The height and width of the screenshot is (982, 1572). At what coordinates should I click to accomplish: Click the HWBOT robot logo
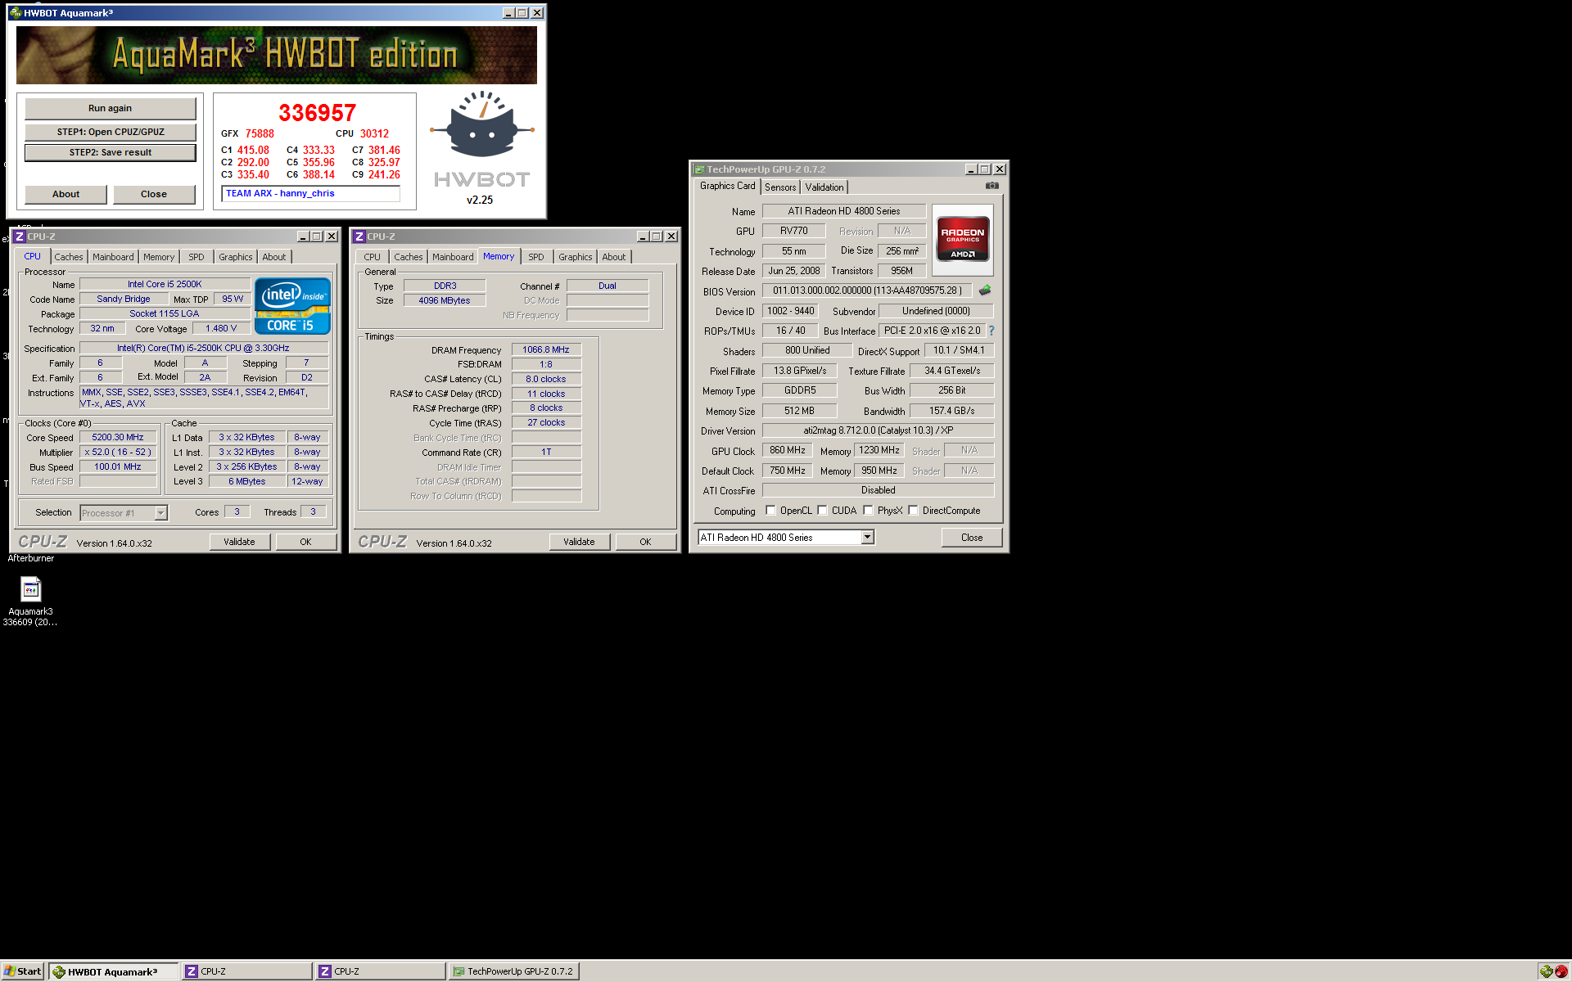(481, 124)
